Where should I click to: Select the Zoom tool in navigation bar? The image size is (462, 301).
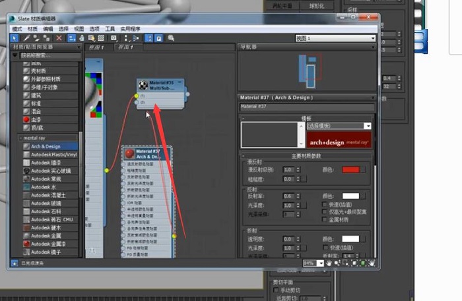337,263
